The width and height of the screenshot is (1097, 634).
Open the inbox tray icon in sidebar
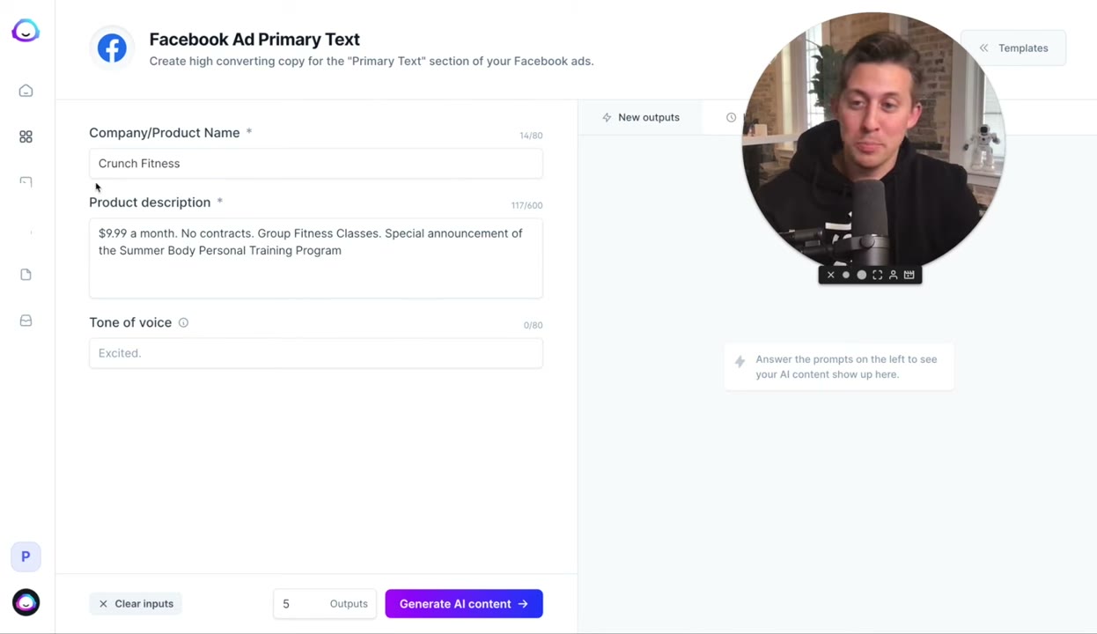point(26,321)
